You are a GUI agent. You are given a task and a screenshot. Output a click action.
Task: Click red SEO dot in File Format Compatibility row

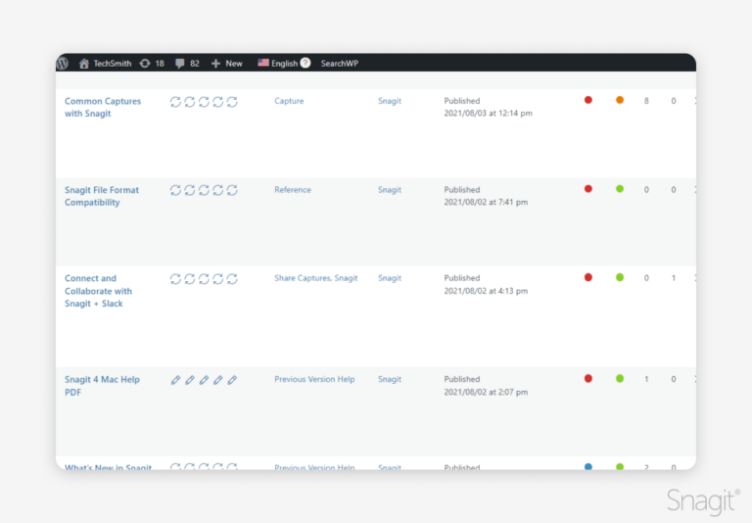588,189
